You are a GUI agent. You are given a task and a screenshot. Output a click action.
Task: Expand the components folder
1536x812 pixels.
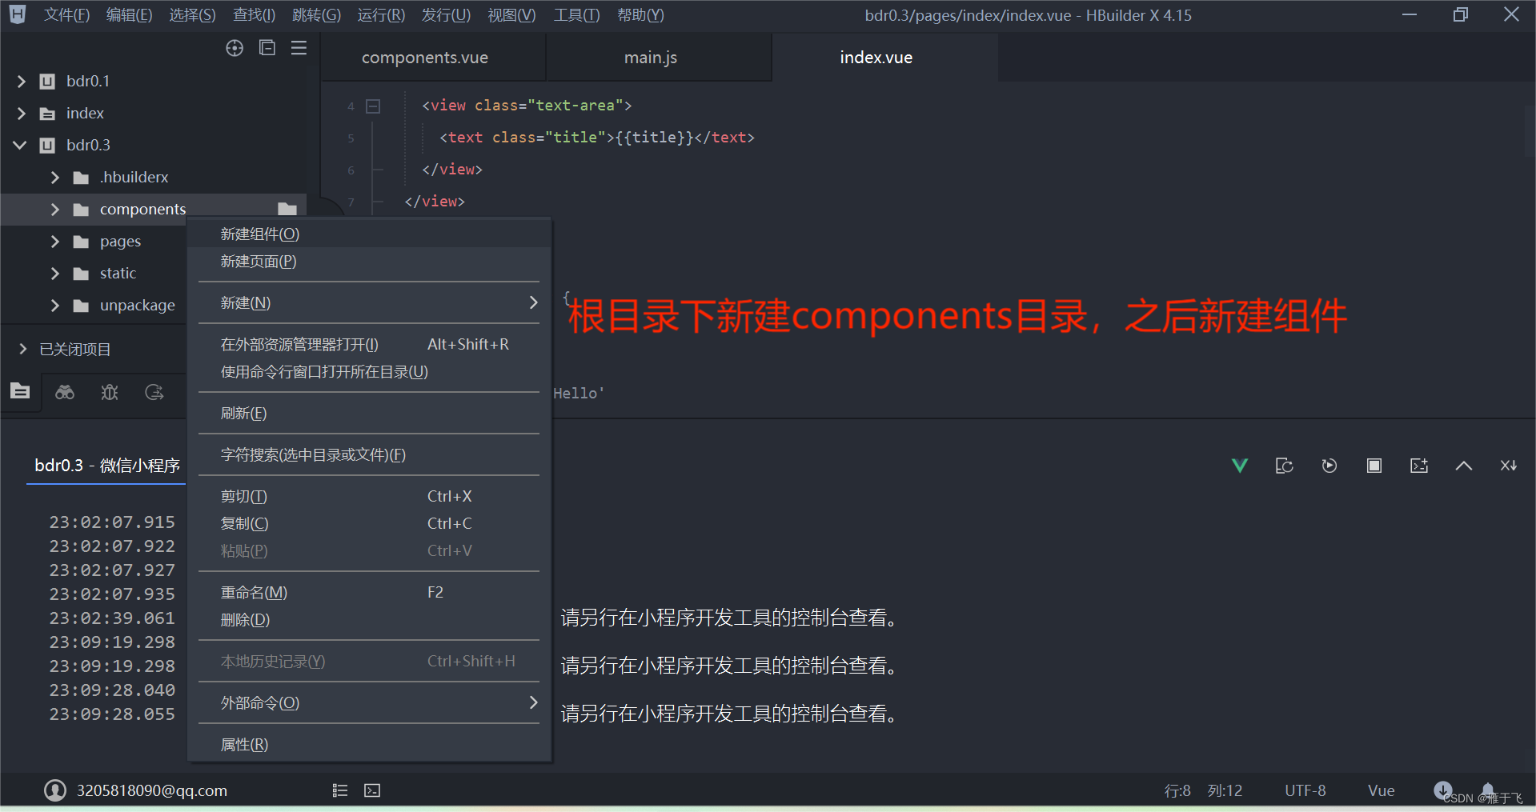[x=55, y=209]
